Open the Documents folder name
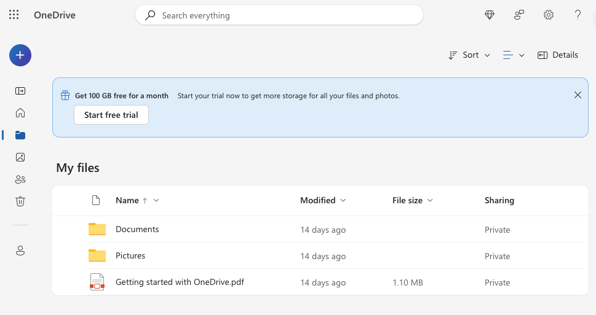596x315 pixels. (x=137, y=229)
